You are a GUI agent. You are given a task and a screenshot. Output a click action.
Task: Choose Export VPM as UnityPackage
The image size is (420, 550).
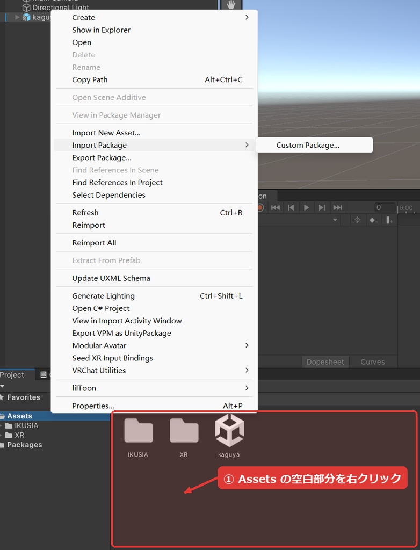[154, 333]
